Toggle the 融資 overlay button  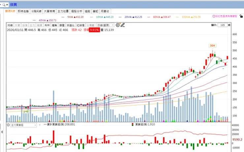point(40,25)
